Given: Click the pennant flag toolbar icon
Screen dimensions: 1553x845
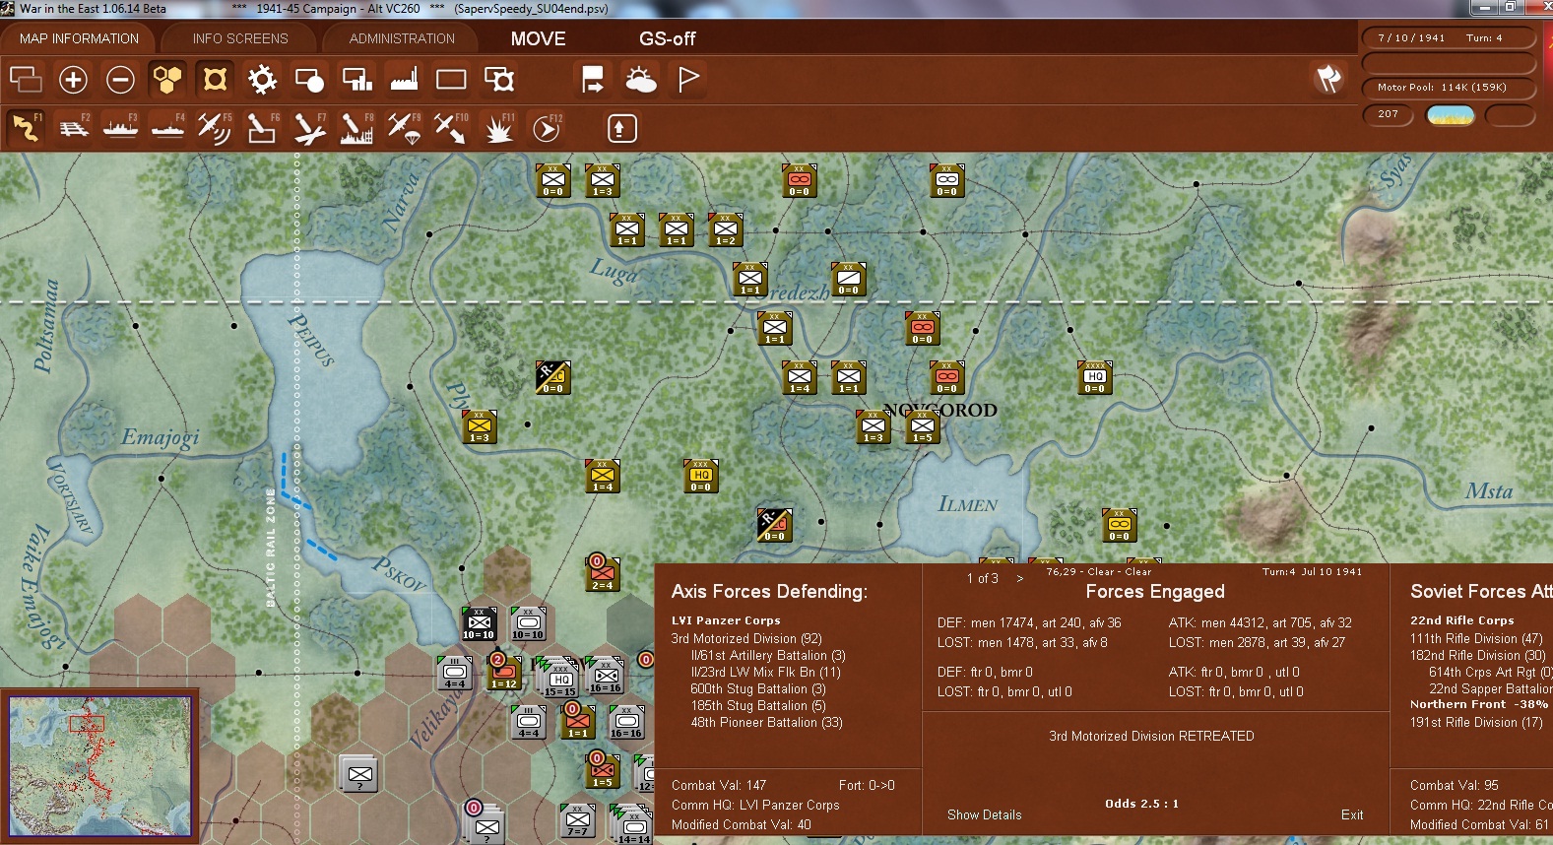Looking at the screenshot, I should tap(688, 79).
